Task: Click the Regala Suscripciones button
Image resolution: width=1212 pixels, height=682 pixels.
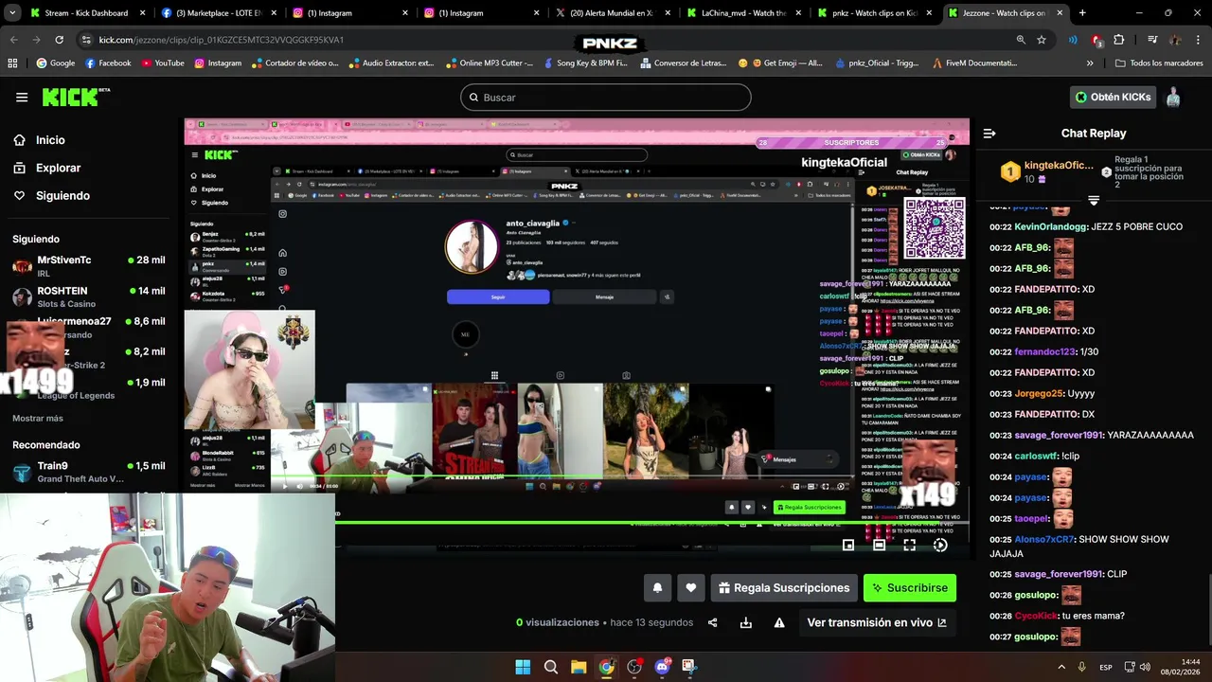Action: pyautogui.click(x=784, y=588)
